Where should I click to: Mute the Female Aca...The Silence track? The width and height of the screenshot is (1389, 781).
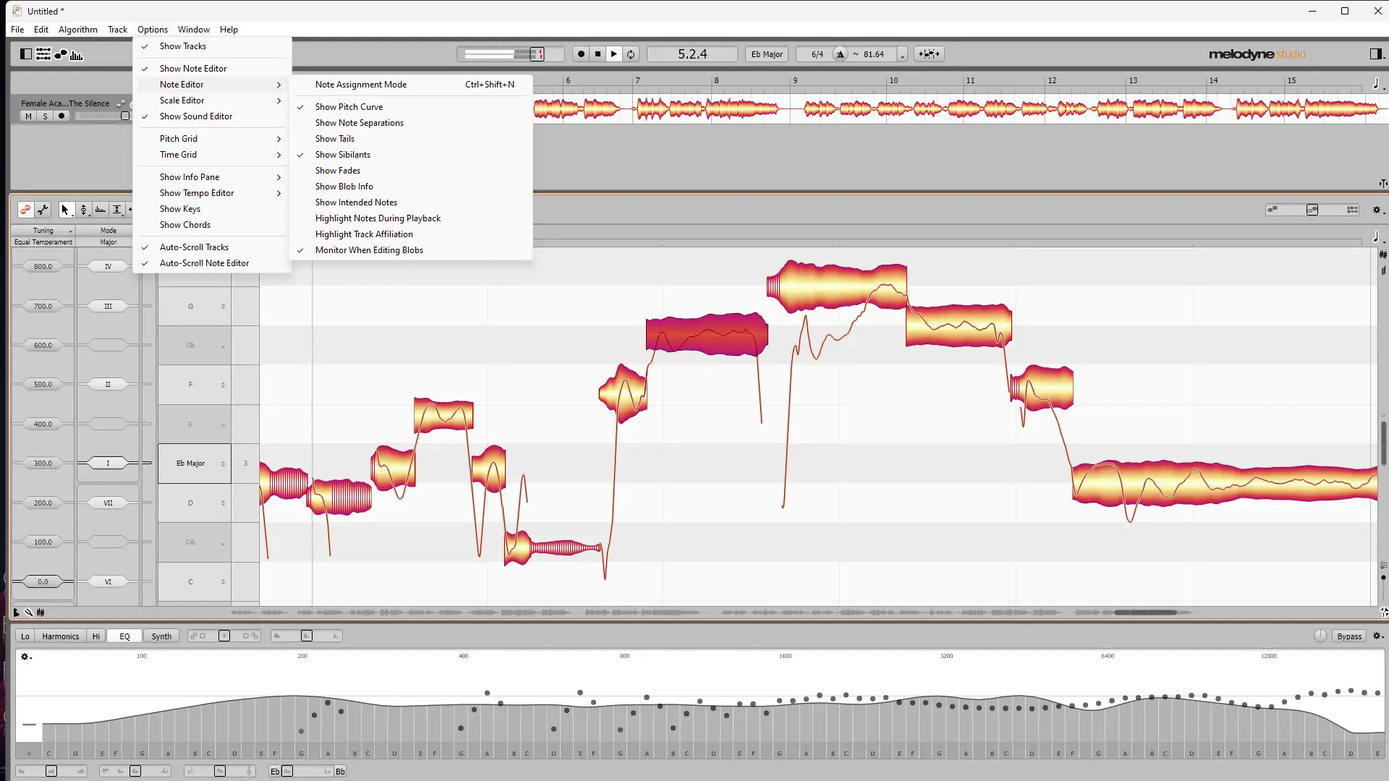click(x=27, y=116)
